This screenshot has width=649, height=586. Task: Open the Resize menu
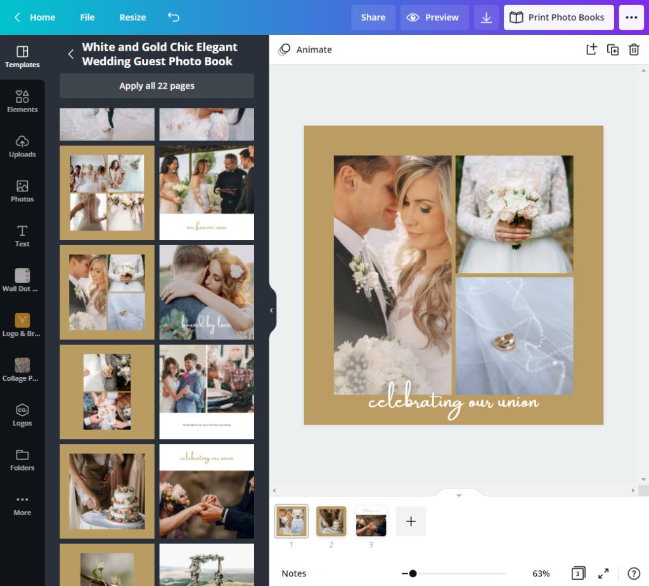[x=132, y=17]
